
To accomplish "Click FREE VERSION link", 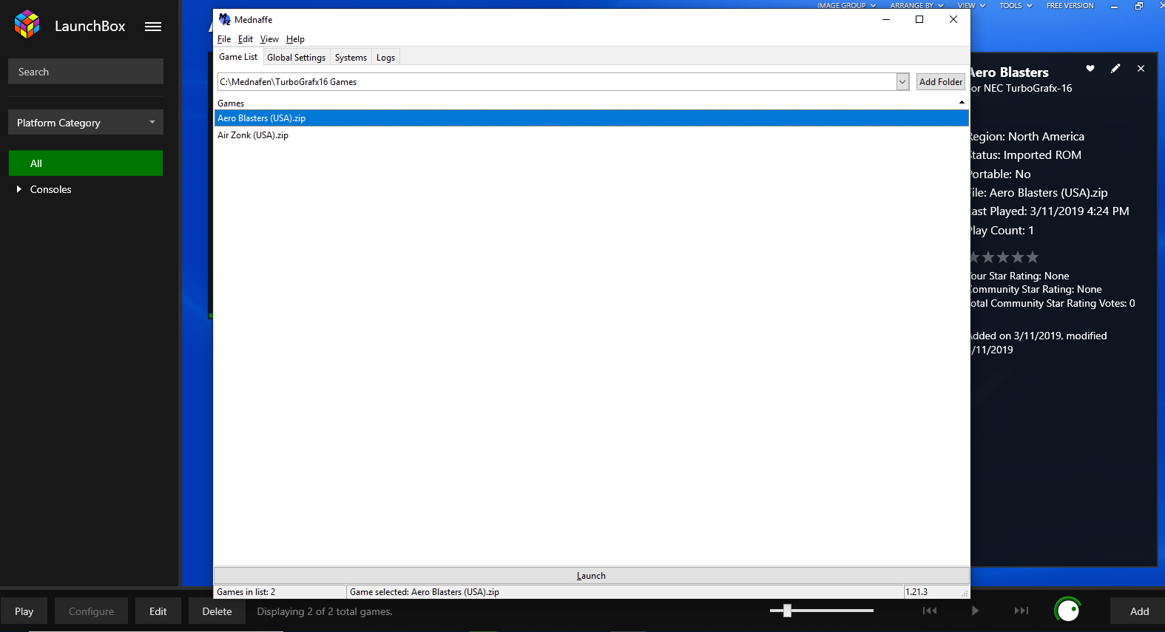I will [1070, 5].
